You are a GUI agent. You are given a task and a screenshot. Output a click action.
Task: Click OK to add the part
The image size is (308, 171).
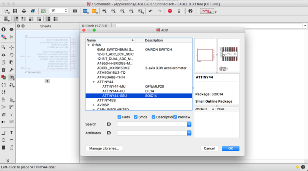[231, 148]
